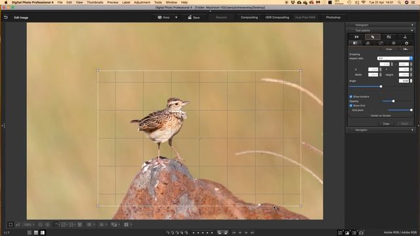Click the Angle slider handle
Image resolution: width=420 pixels, height=236 pixels.
pyautogui.click(x=381, y=87)
